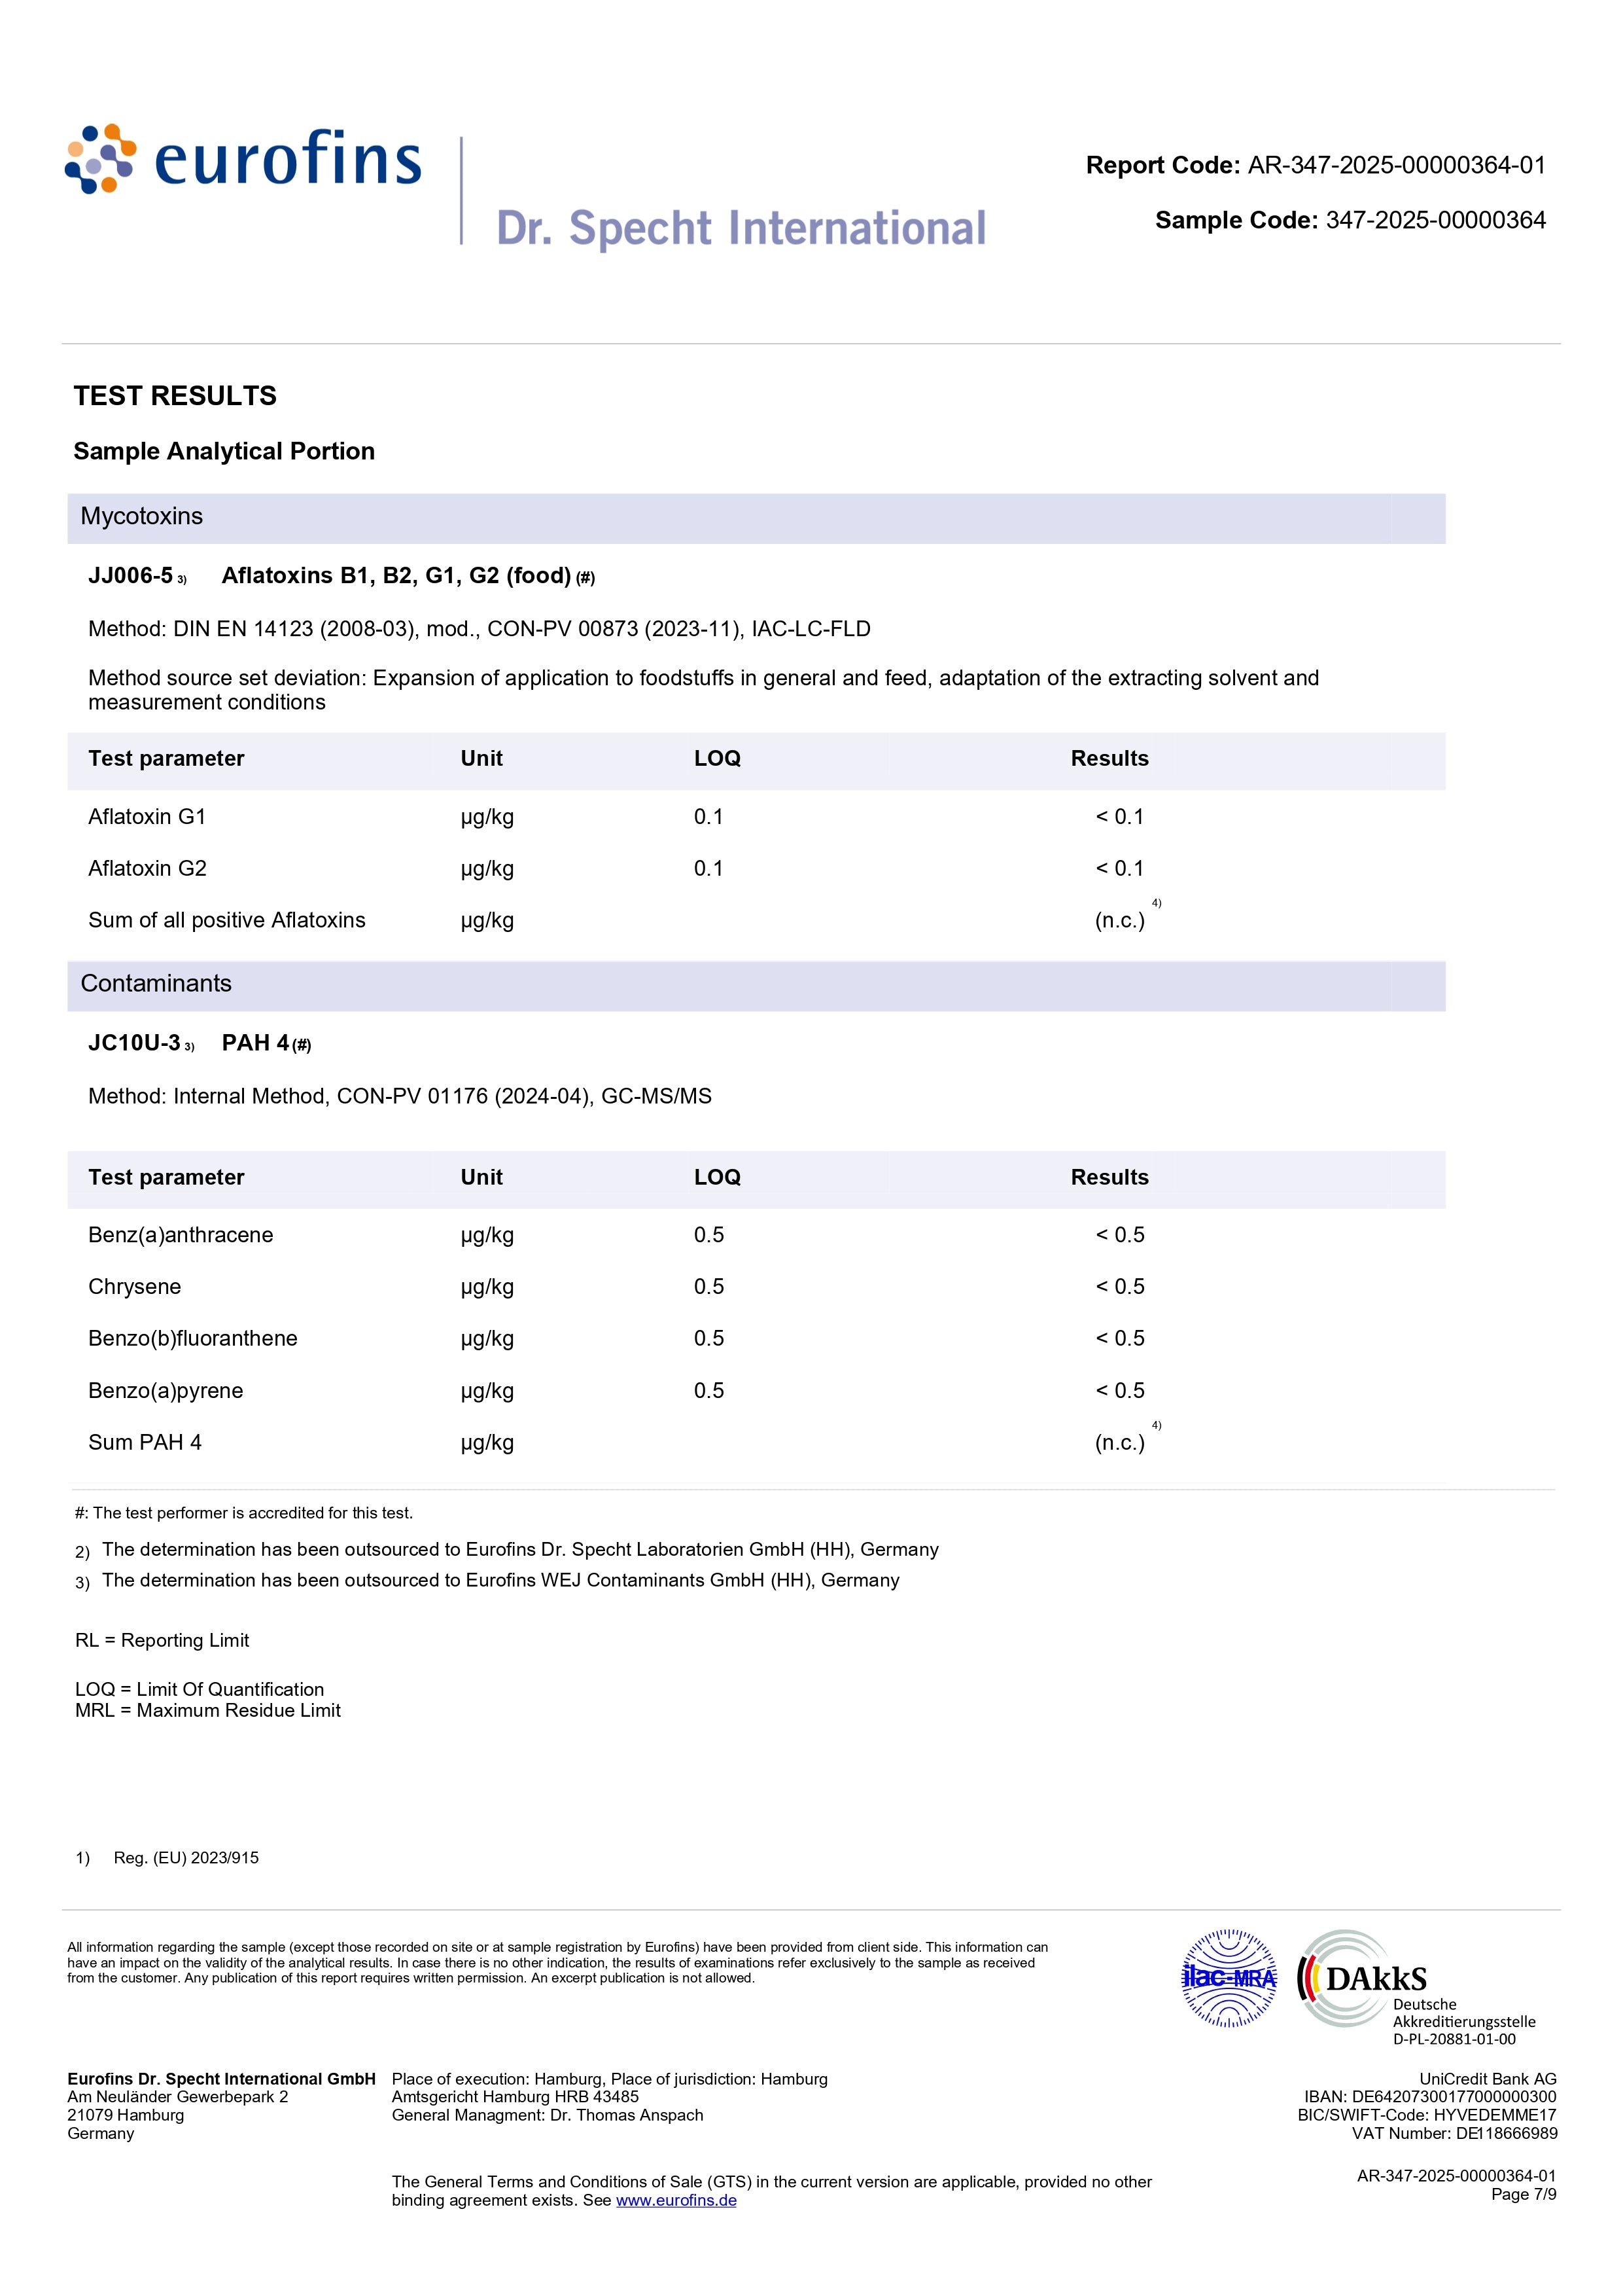Click the Page 7/9 indicator

point(1523,2194)
